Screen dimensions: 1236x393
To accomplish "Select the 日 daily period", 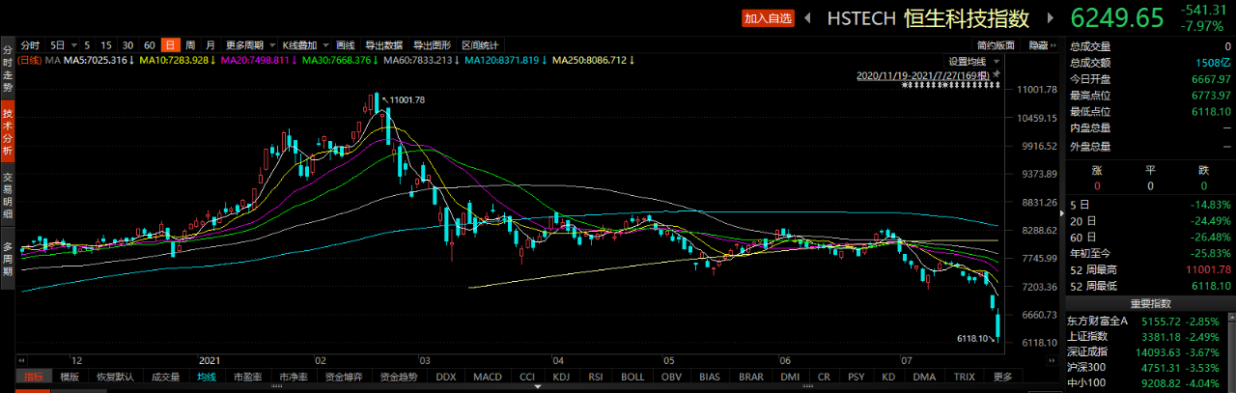I will [170, 45].
